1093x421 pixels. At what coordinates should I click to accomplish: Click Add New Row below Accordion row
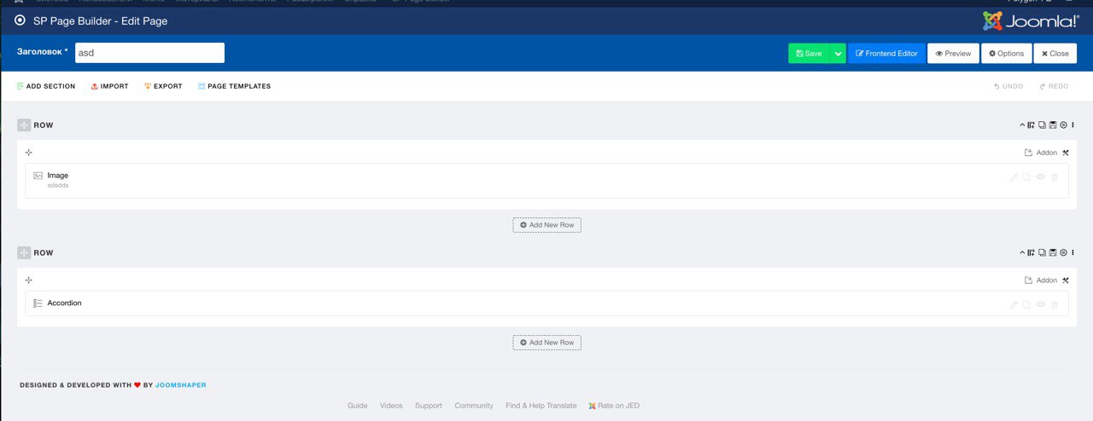pos(546,343)
